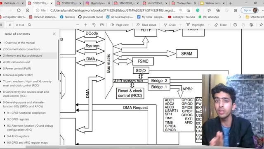Open 8 Connectivity line devices RCC

pos(26,94)
